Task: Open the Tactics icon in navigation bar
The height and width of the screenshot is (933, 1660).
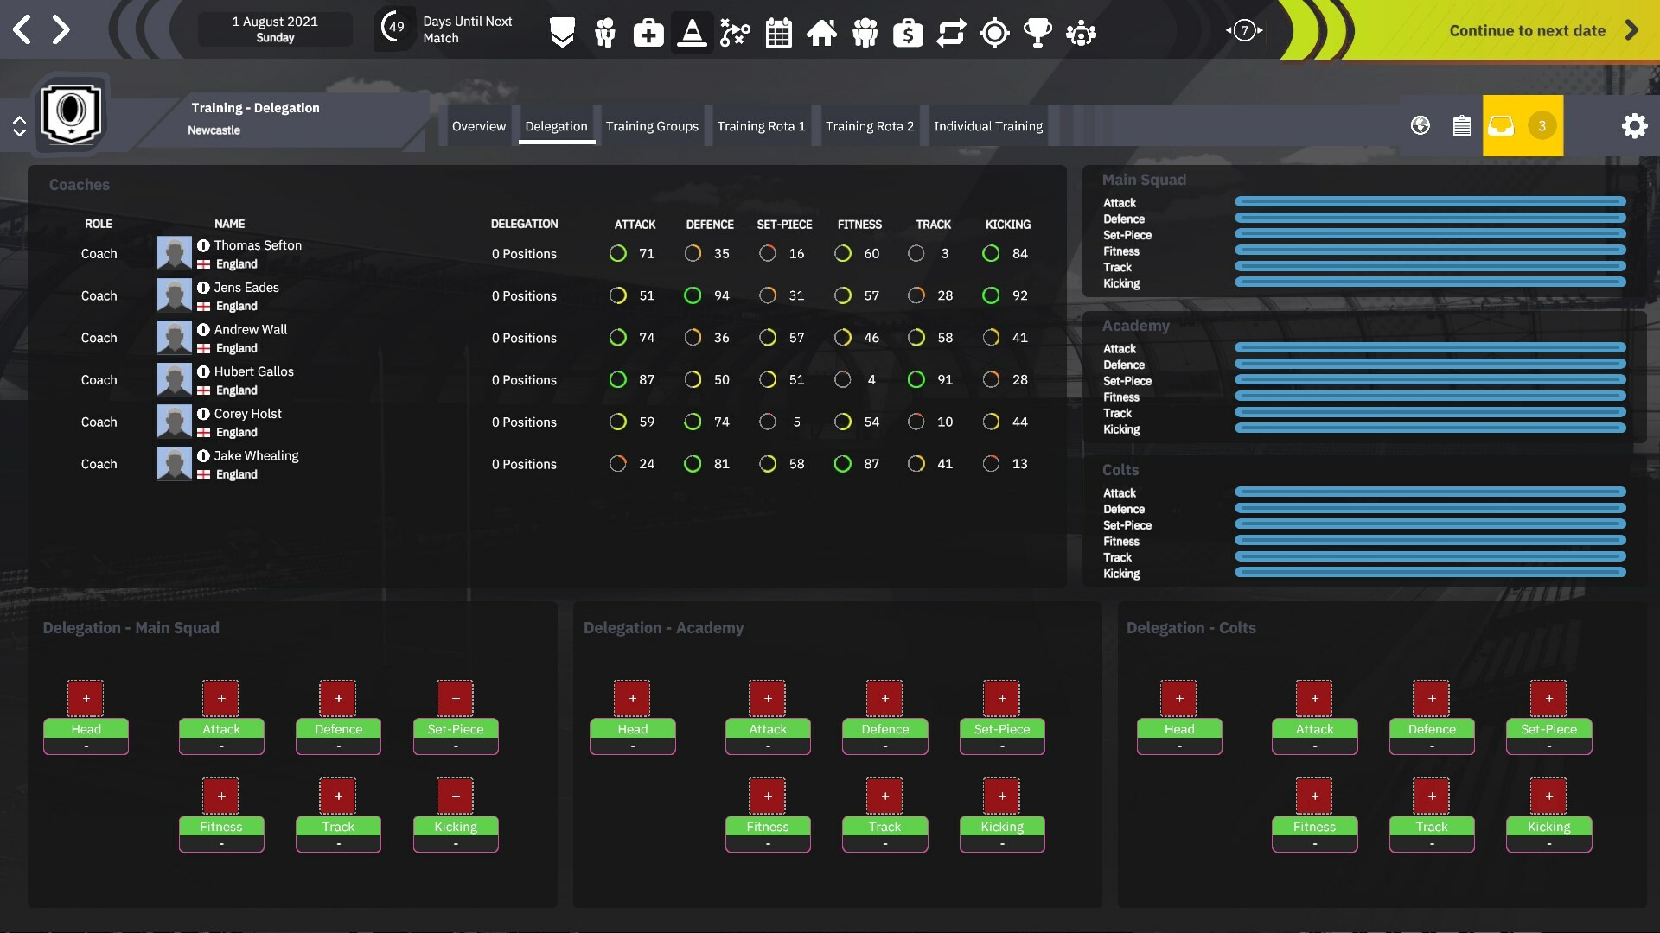Action: (735, 32)
